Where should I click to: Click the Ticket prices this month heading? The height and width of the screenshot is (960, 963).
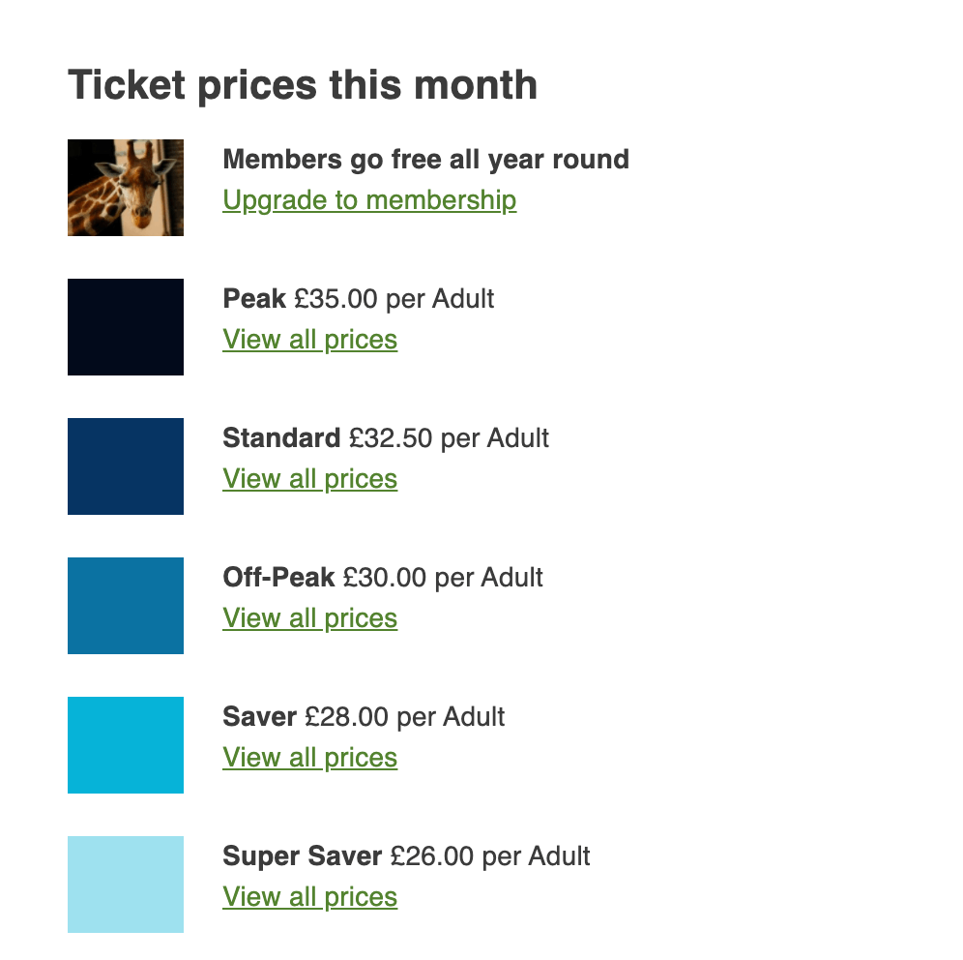coord(303,85)
